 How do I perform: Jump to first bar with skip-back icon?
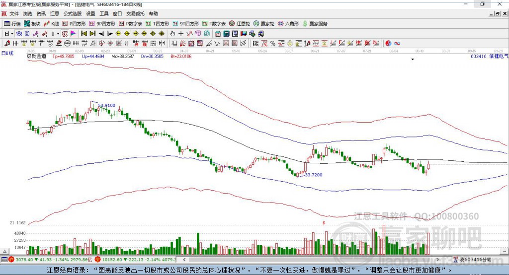[84, 33]
